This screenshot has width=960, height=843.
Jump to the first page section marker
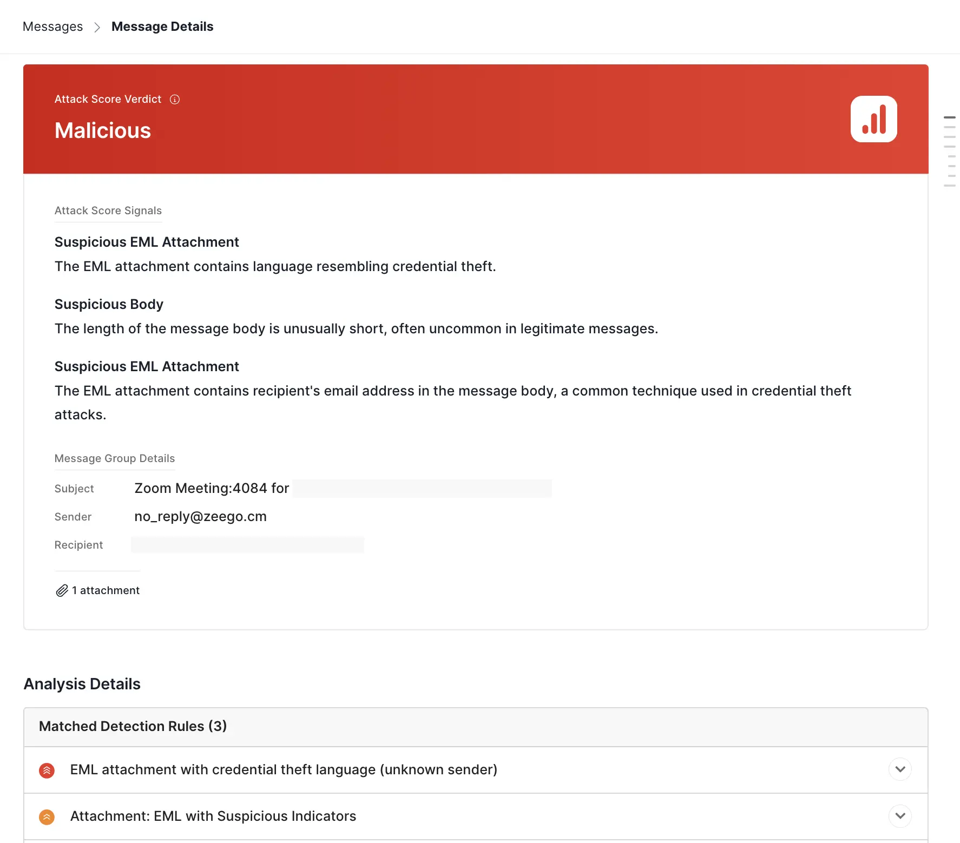[950, 117]
